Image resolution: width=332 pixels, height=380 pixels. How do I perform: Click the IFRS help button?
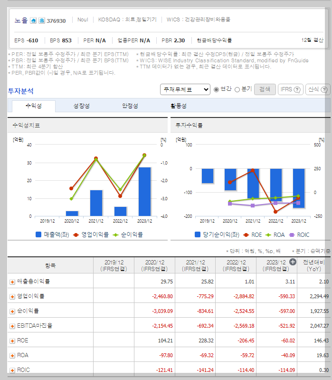pos(290,89)
